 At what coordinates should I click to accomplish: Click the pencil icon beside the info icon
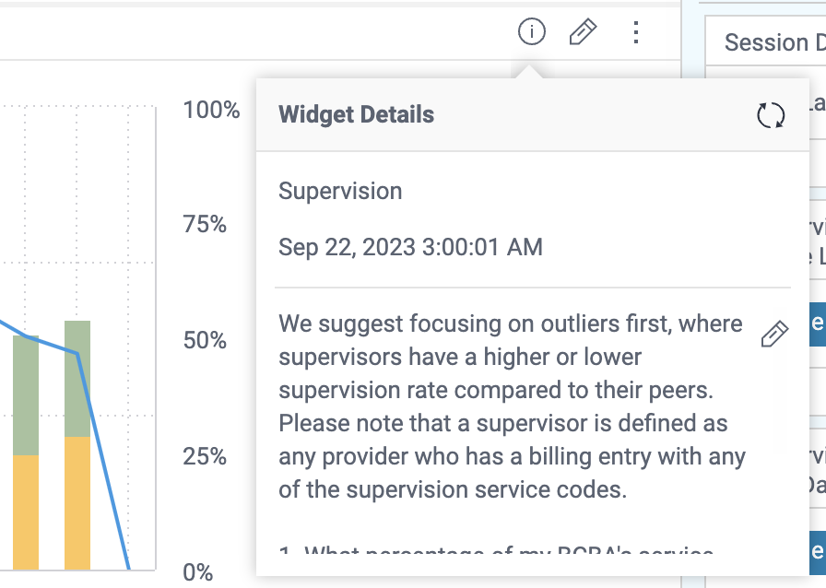(583, 32)
